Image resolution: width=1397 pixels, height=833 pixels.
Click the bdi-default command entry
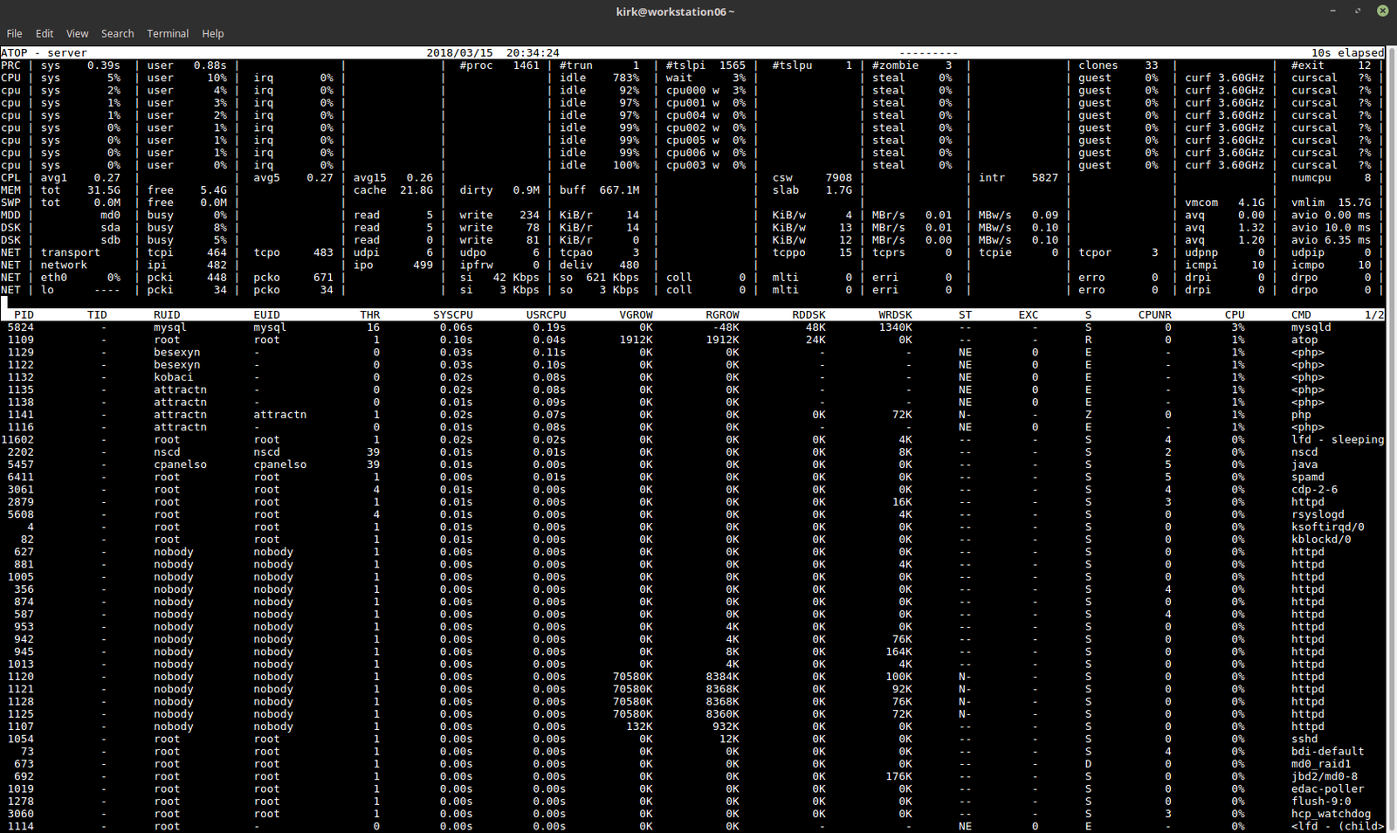1328,751
